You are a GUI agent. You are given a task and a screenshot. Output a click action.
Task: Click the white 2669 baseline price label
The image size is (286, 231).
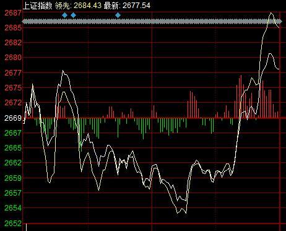point(13,118)
